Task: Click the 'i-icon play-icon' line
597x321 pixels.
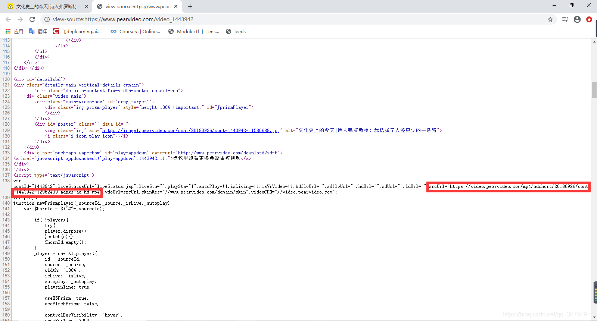Action: 87,136
